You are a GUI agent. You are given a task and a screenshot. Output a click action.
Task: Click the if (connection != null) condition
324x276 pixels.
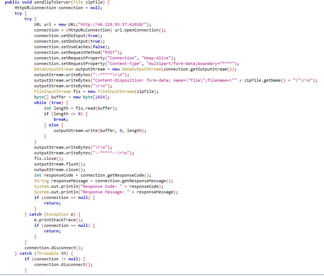pos(52,259)
